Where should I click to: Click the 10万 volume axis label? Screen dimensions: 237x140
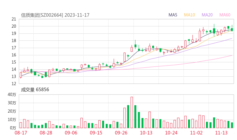tap(12, 120)
